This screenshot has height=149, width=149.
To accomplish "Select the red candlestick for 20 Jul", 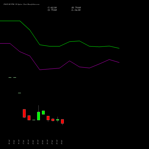I will [x=29, y=118].
